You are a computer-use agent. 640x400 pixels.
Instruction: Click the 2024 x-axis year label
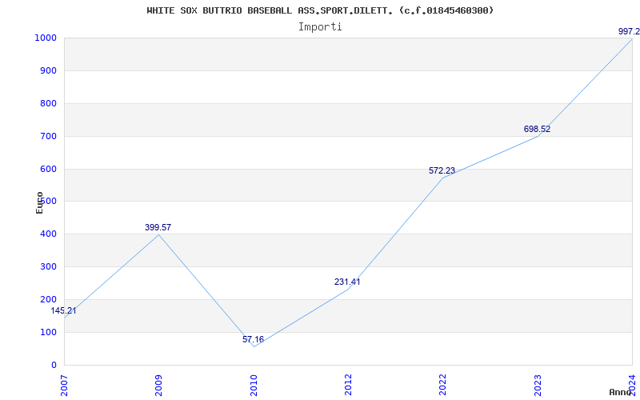(x=632, y=385)
